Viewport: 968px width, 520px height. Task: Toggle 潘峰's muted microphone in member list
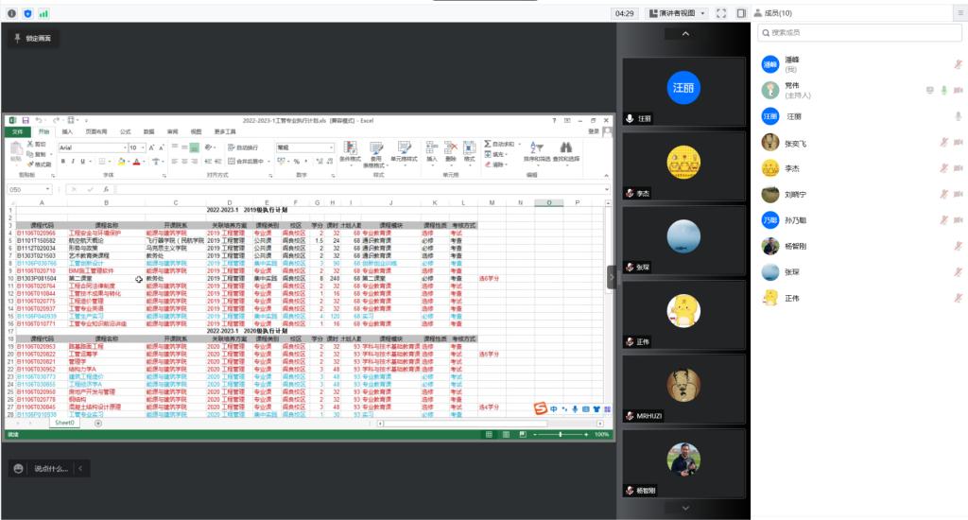coord(958,63)
